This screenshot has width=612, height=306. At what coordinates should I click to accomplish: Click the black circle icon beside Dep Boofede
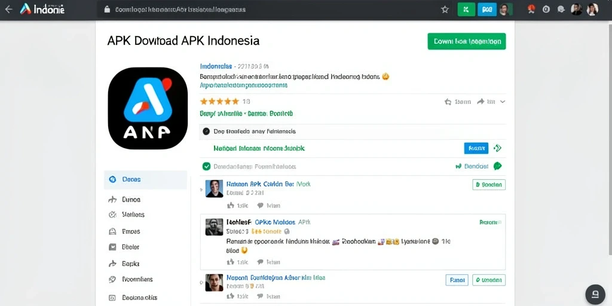pyautogui.click(x=206, y=131)
